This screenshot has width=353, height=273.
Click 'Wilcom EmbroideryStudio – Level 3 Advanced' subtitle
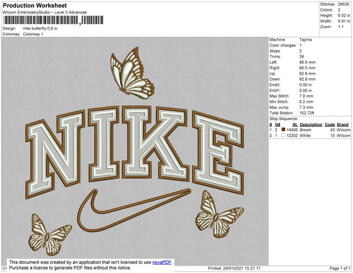(x=45, y=12)
